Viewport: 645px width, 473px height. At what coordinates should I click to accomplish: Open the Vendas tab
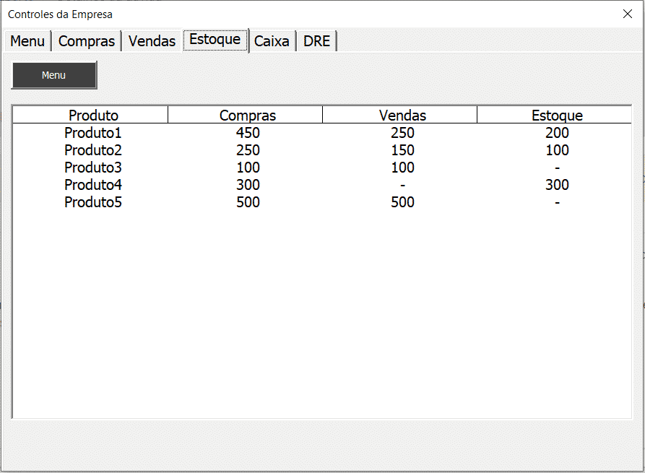pos(152,41)
